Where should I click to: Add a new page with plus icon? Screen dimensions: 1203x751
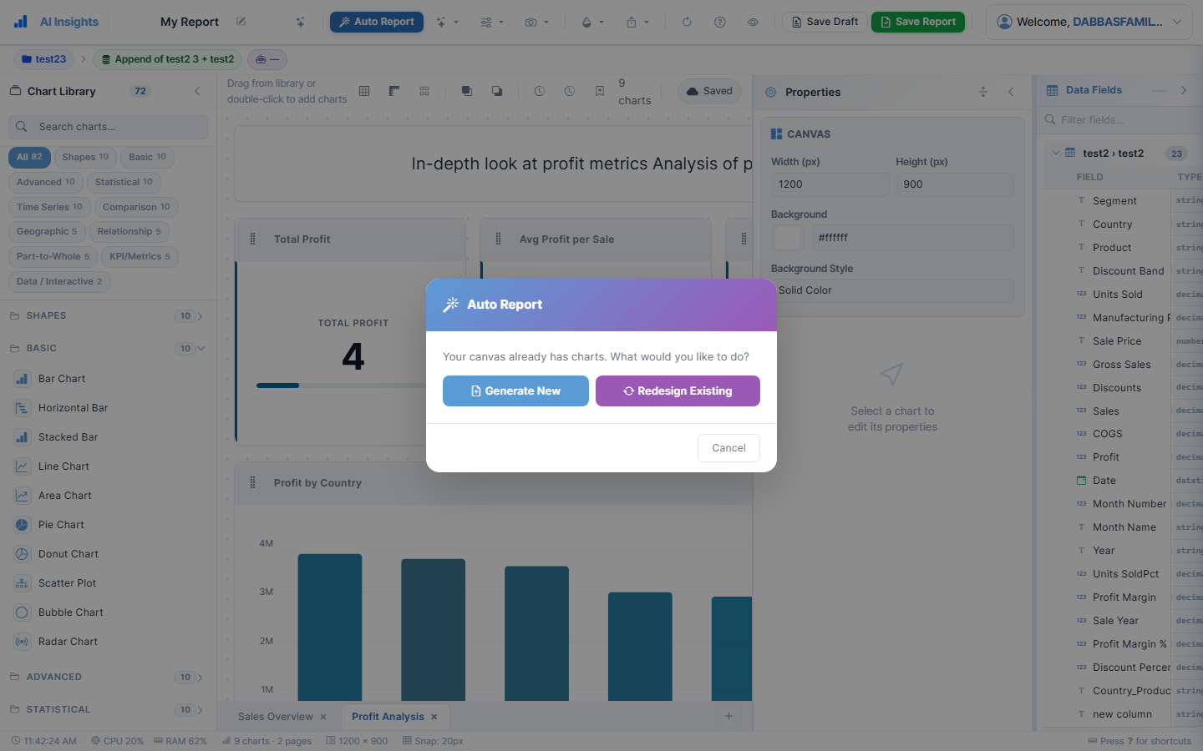(728, 716)
